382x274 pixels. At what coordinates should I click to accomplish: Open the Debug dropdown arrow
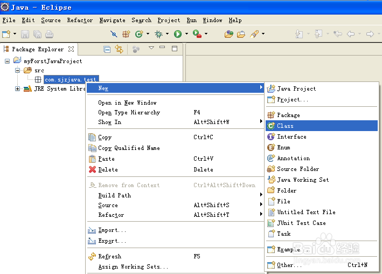click(x=167, y=34)
